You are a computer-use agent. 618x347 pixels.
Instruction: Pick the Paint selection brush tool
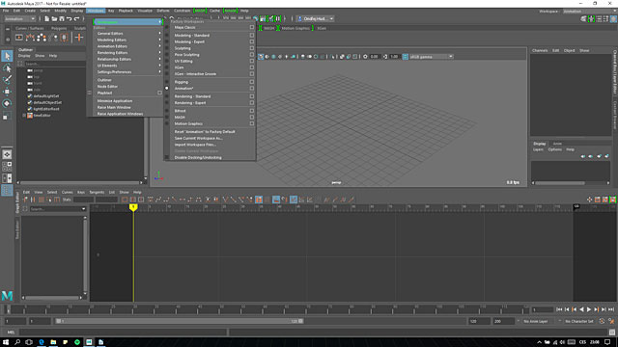click(7, 79)
